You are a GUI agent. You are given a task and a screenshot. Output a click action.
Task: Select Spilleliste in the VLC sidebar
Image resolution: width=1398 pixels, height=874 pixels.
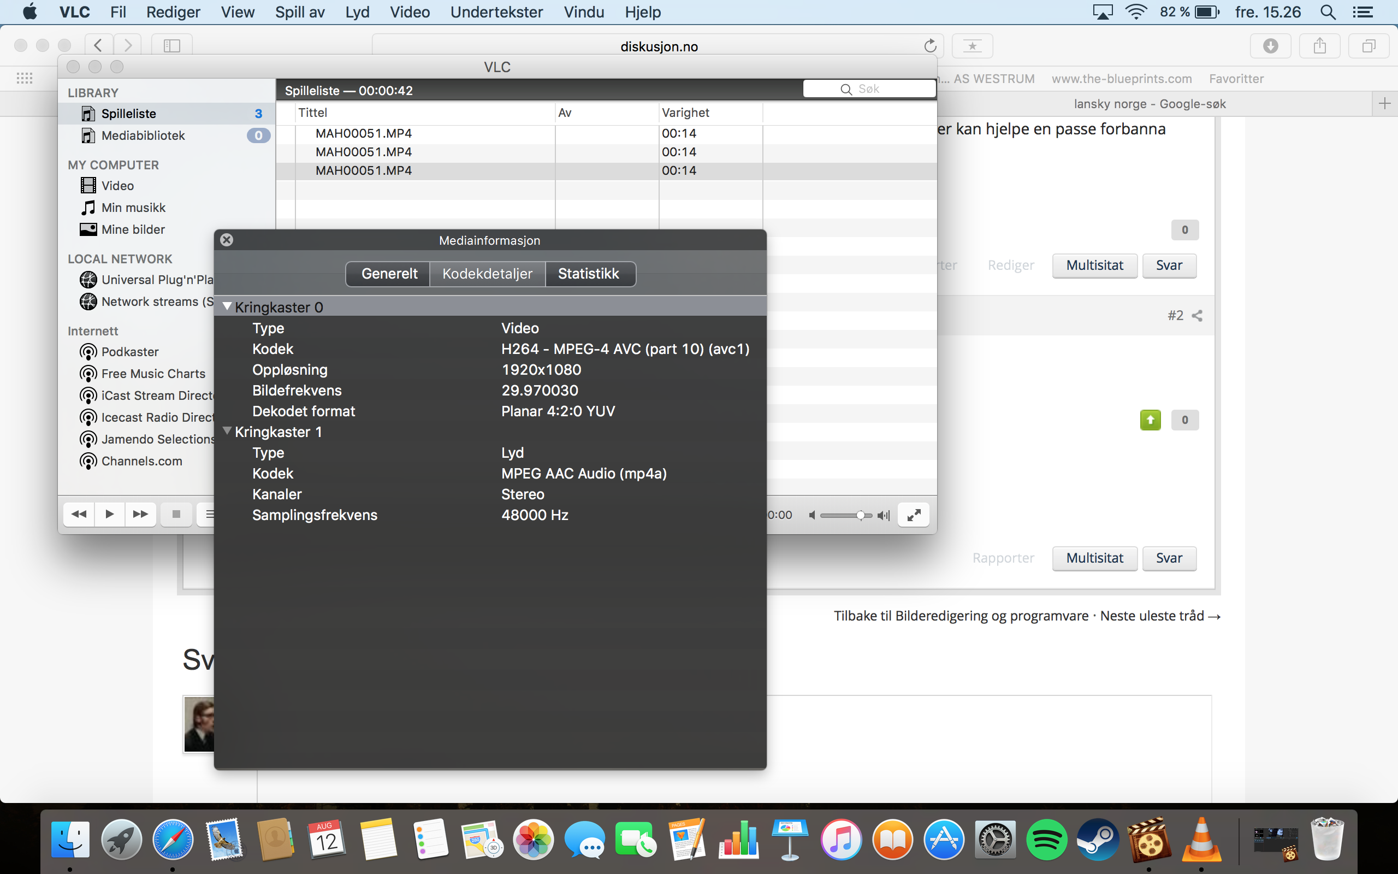click(167, 114)
